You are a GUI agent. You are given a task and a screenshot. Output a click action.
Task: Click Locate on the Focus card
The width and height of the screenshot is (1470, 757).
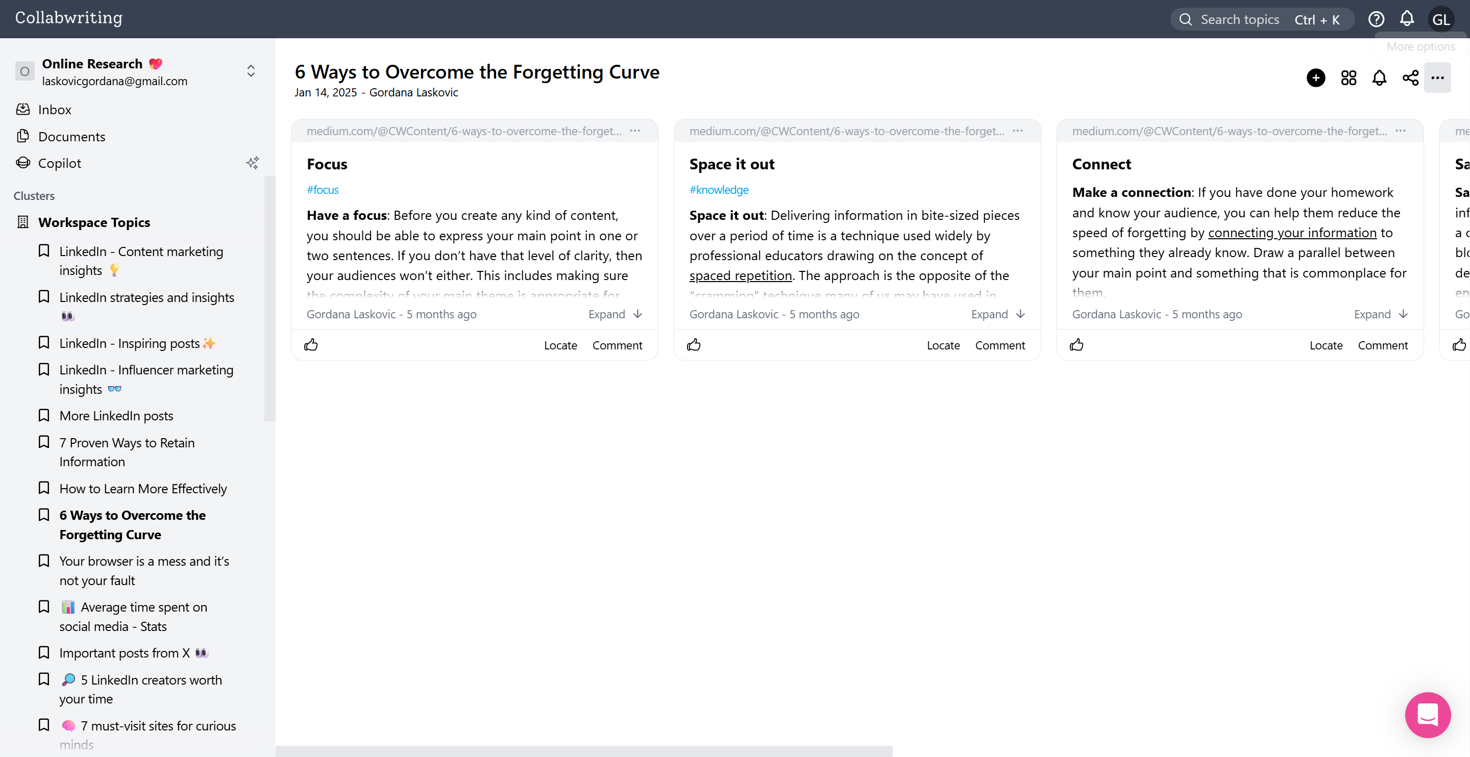[560, 346]
